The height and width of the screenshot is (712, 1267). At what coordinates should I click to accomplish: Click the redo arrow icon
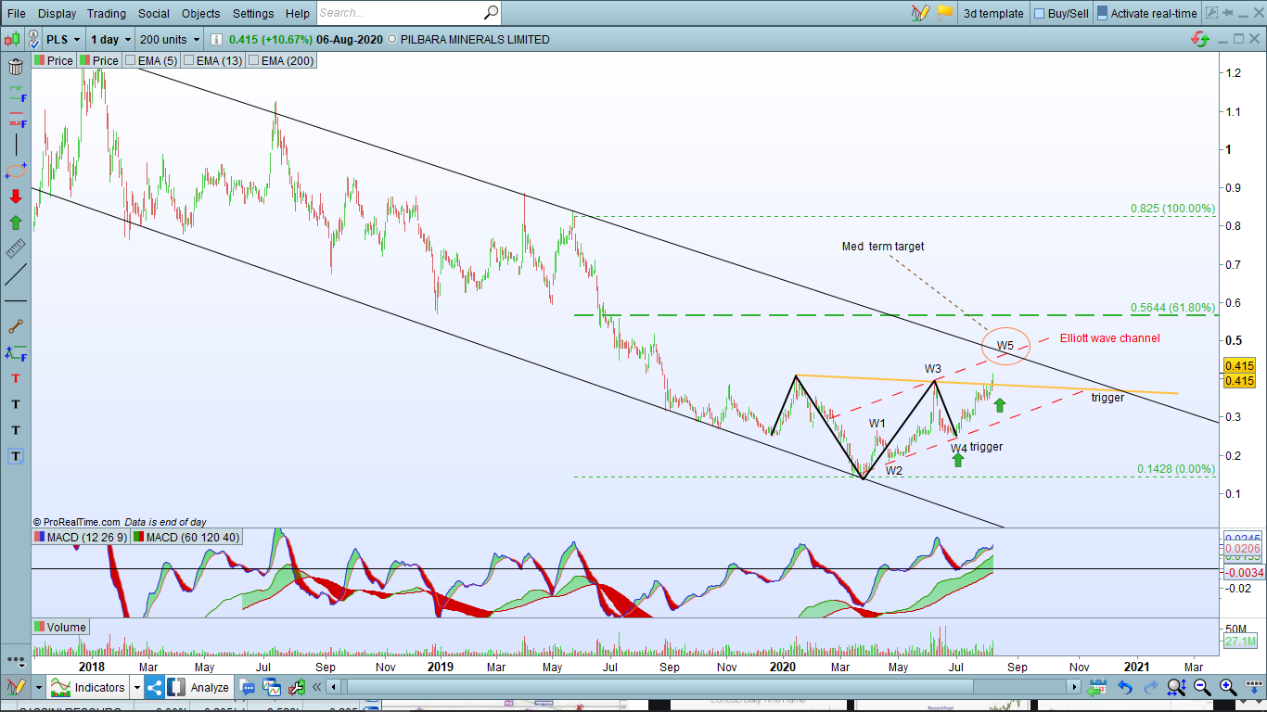click(1150, 687)
